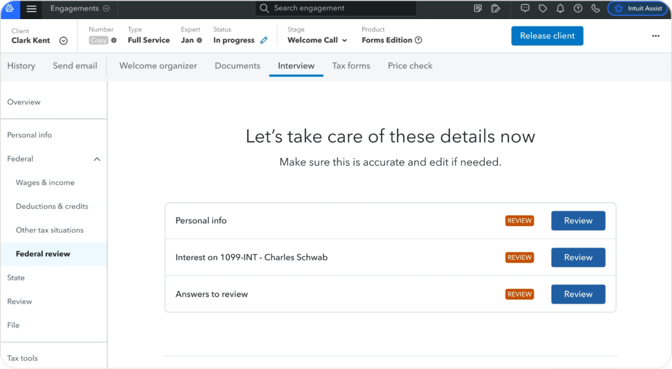Open the Send email tab
The width and height of the screenshot is (672, 369).
[x=75, y=66]
